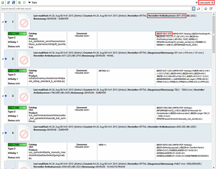Click Hersteller-Artikelnummer=6053.300 in row 4 header
216x169 pixels.
tap(167, 127)
